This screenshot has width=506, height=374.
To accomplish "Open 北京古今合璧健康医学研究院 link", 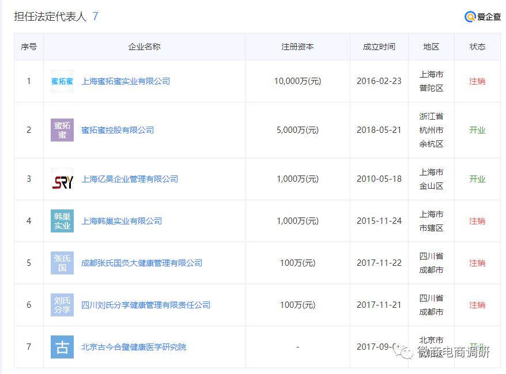I will [134, 347].
